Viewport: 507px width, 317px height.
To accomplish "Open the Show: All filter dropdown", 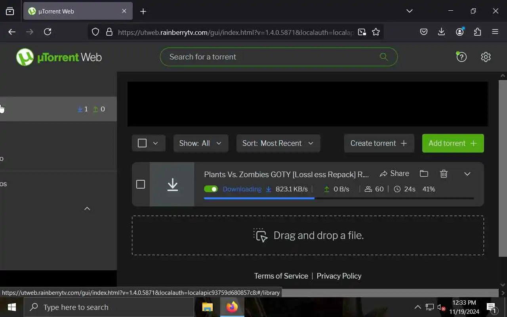I will tap(201, 143).
